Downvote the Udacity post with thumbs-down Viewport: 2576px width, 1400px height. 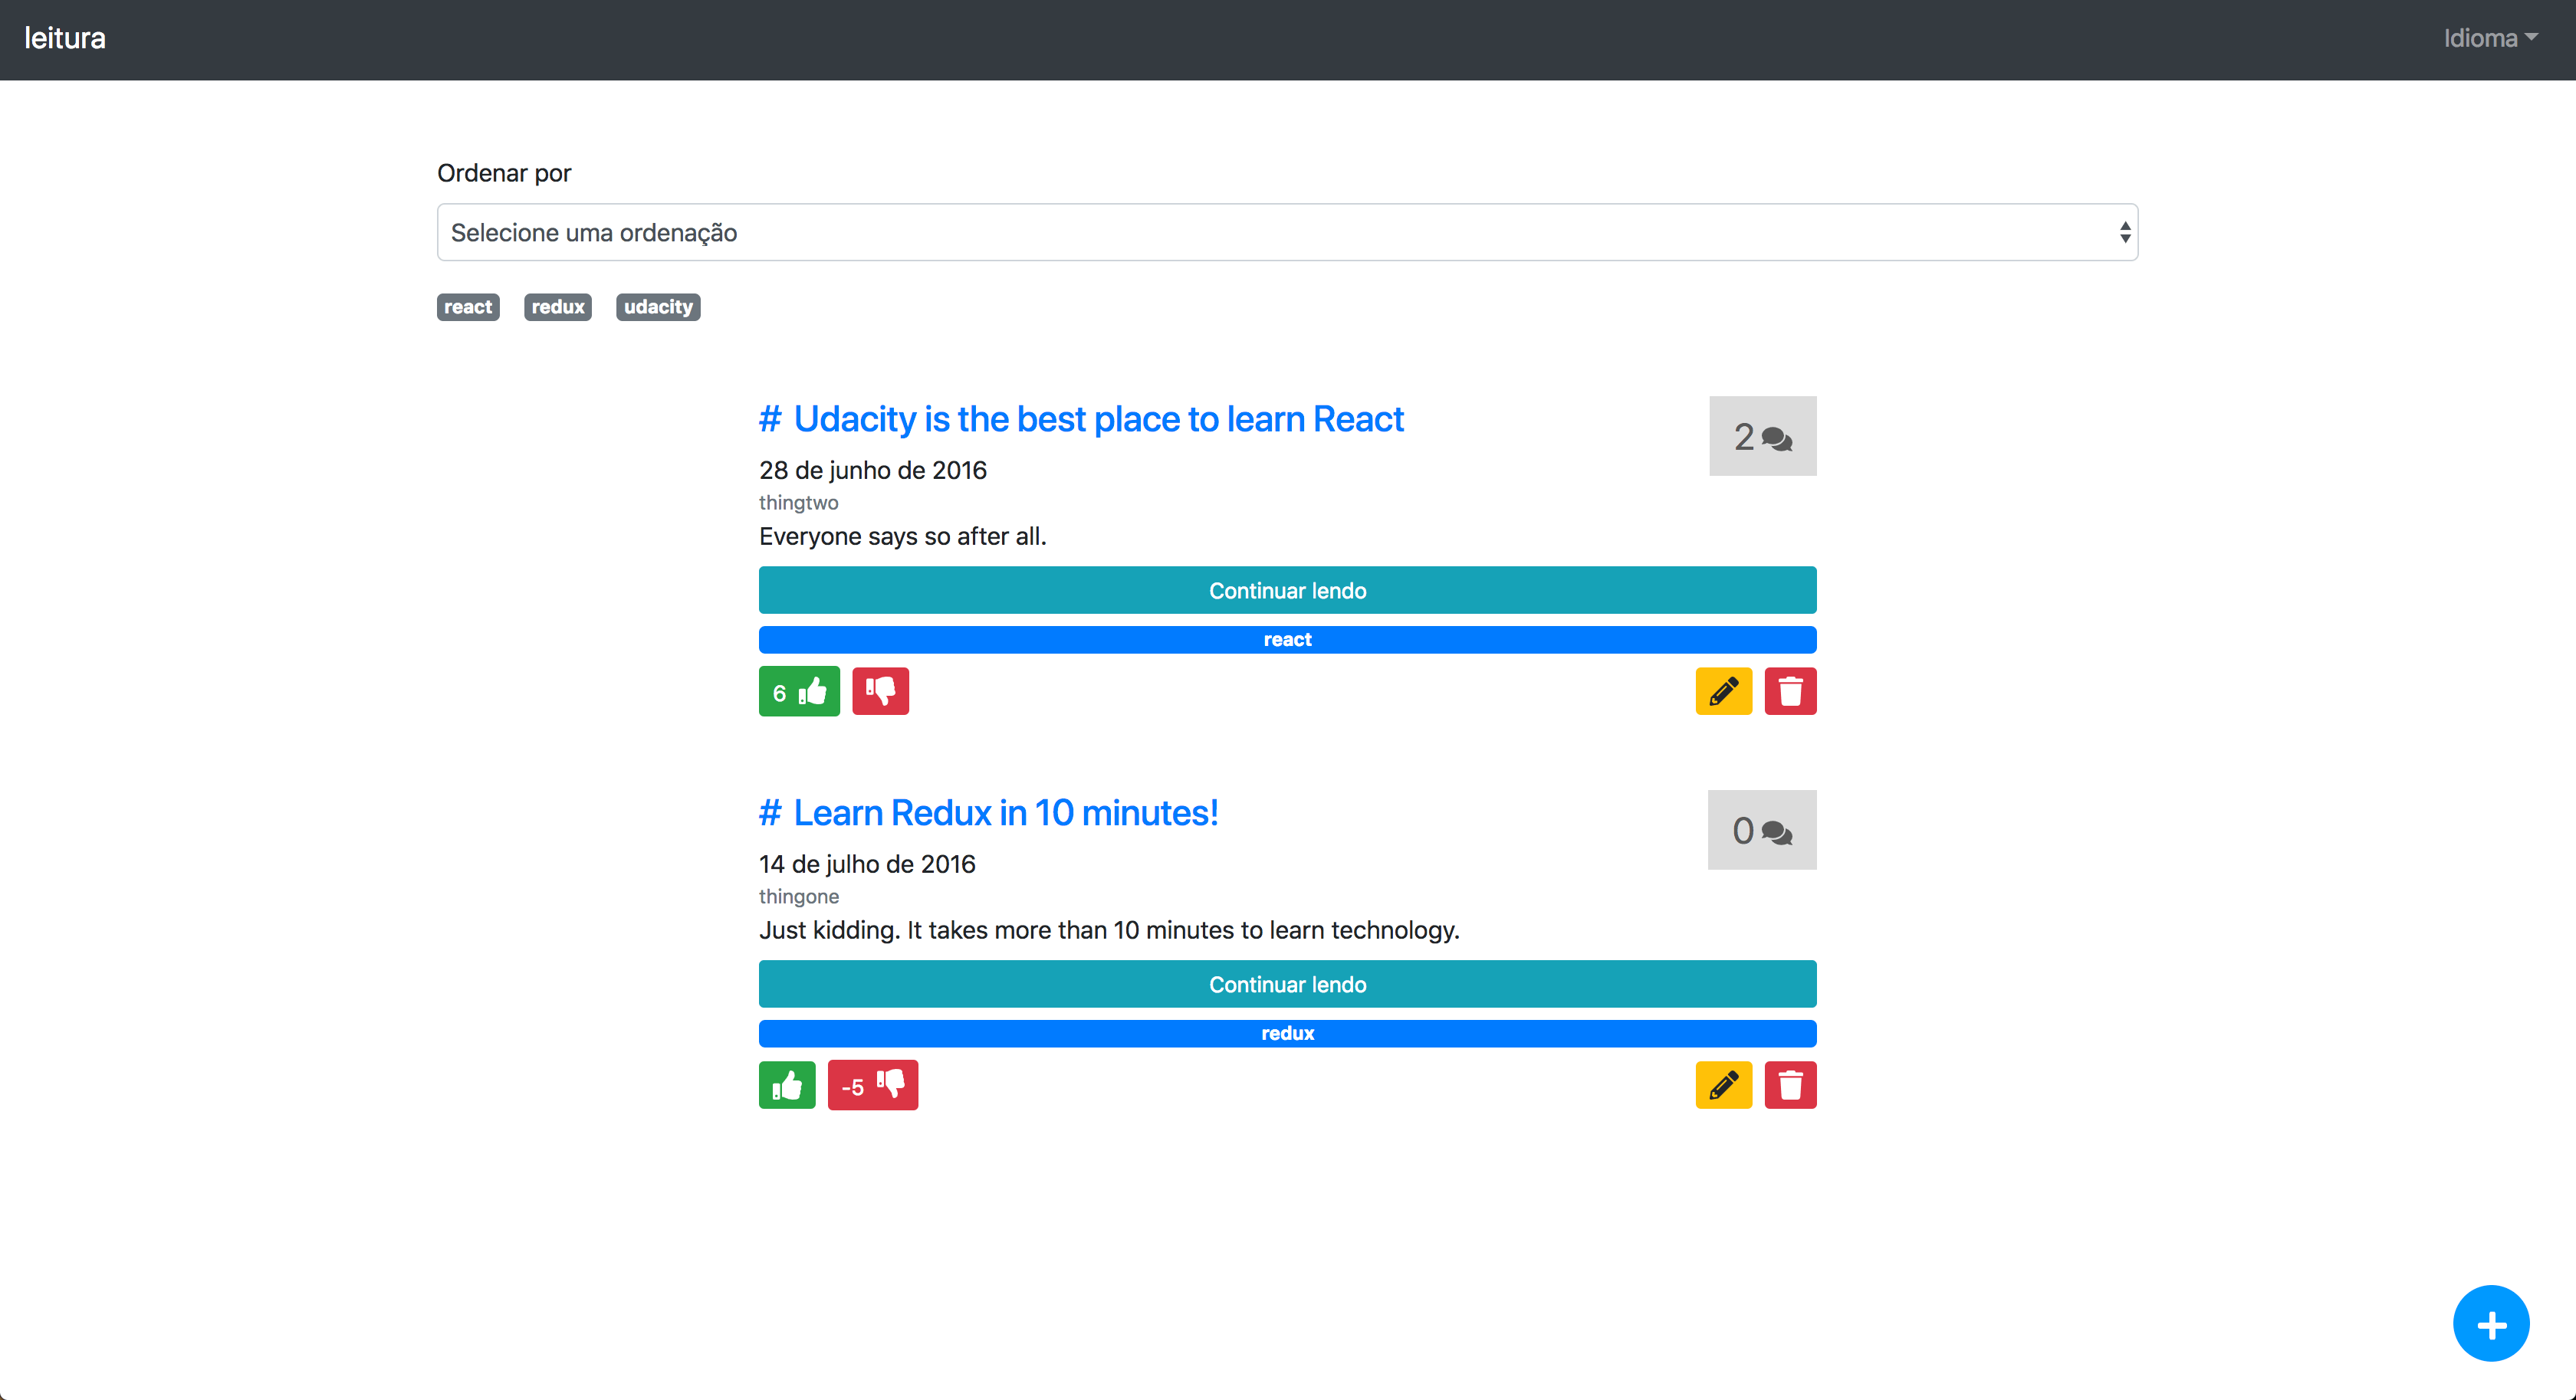pyautogui.click(x=880, y=691)
